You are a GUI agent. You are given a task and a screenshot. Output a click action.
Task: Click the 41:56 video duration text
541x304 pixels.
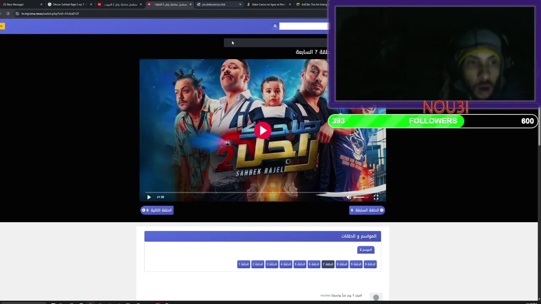(x=161, y=197)
